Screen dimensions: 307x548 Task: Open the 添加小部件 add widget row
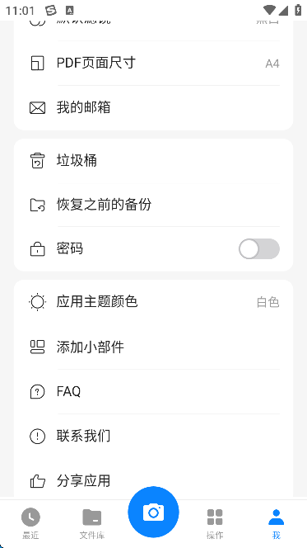pos(153,347)
